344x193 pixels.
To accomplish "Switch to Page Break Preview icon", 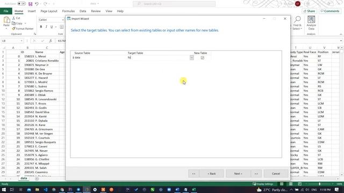I will coord(300,184).
